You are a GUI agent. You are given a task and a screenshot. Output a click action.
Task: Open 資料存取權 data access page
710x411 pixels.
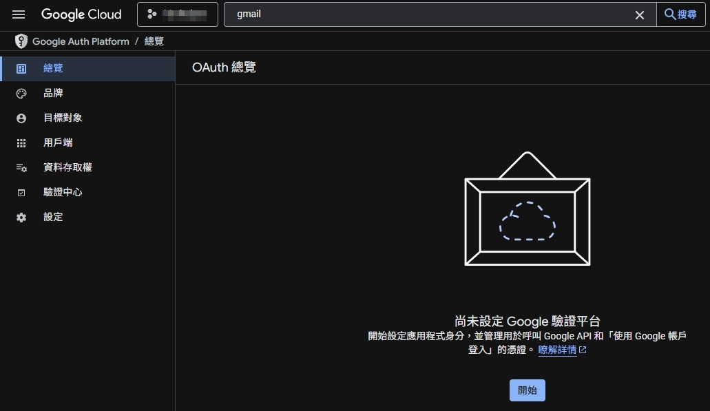67,167
